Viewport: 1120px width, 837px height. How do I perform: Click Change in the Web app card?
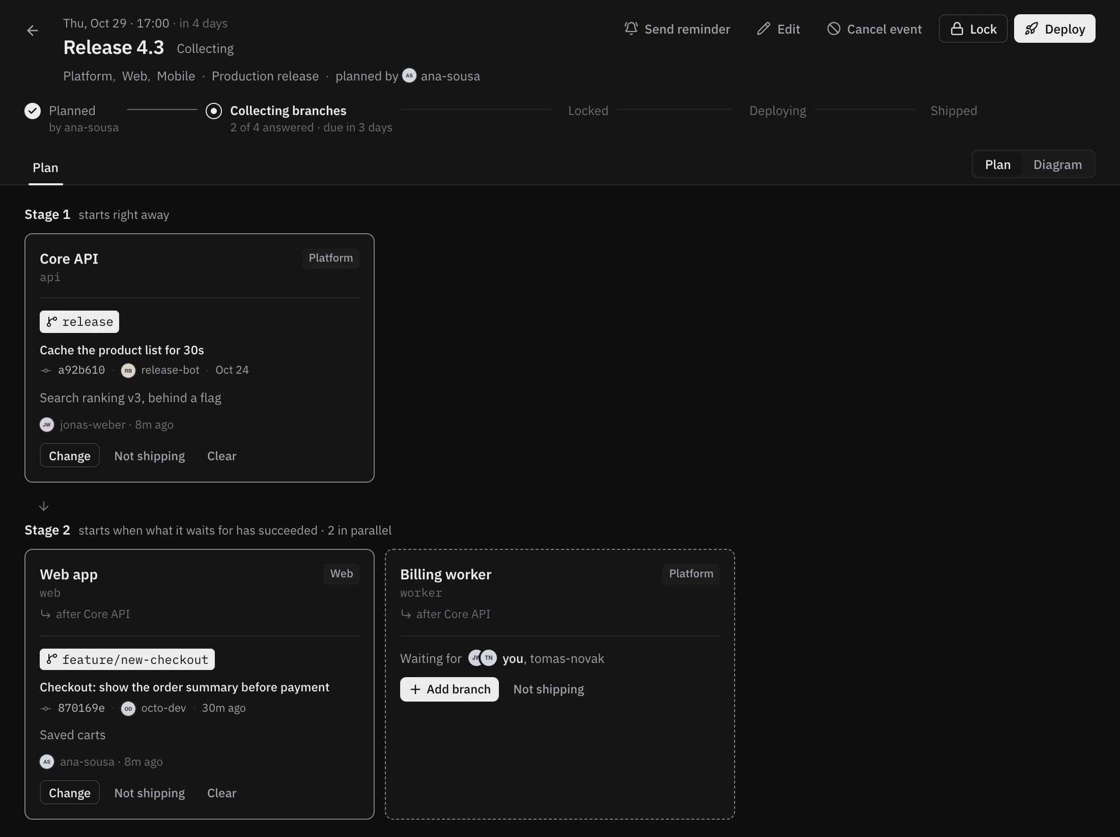click(x=70, y=793)
